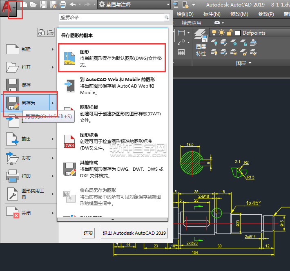This screenshot has width=290, height=271.
Task: Select the DWS 图形标准 save option
Action: point(112,141)
